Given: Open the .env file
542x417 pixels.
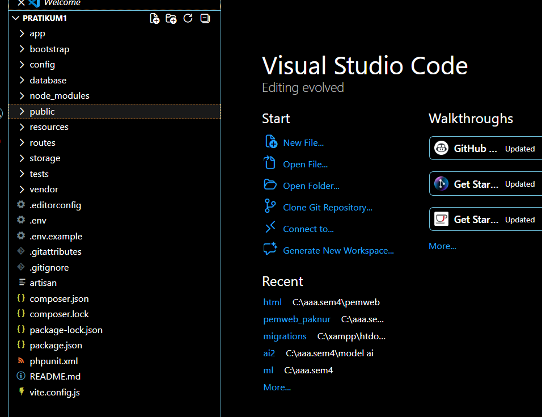Looking at the screenshot, I should tap(115, 221).
